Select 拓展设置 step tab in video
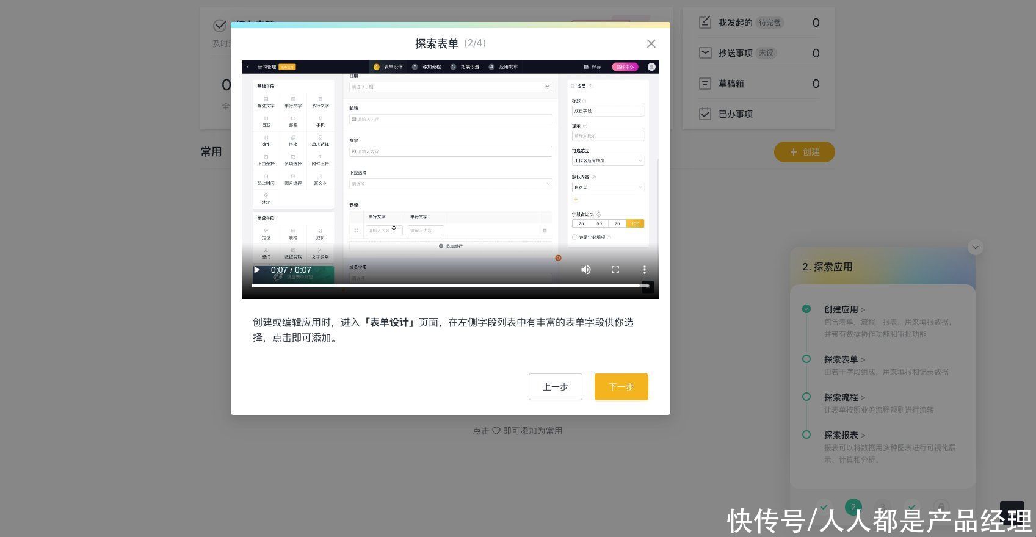The width and height of the screenshot is (1036, 537). point(465,67)
